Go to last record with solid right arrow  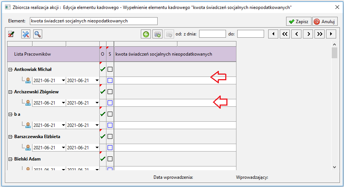(x=331, y=34)
